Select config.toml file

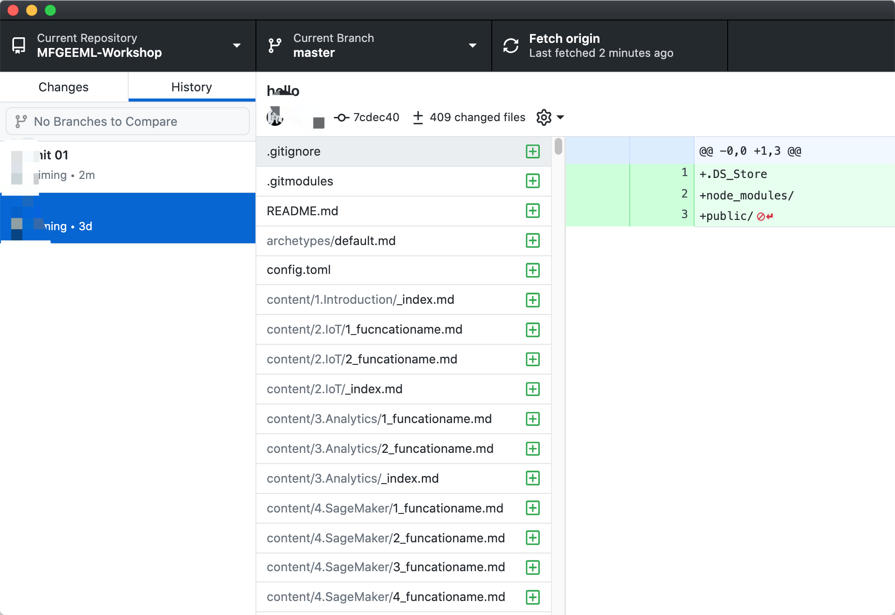tap(404, 270)
